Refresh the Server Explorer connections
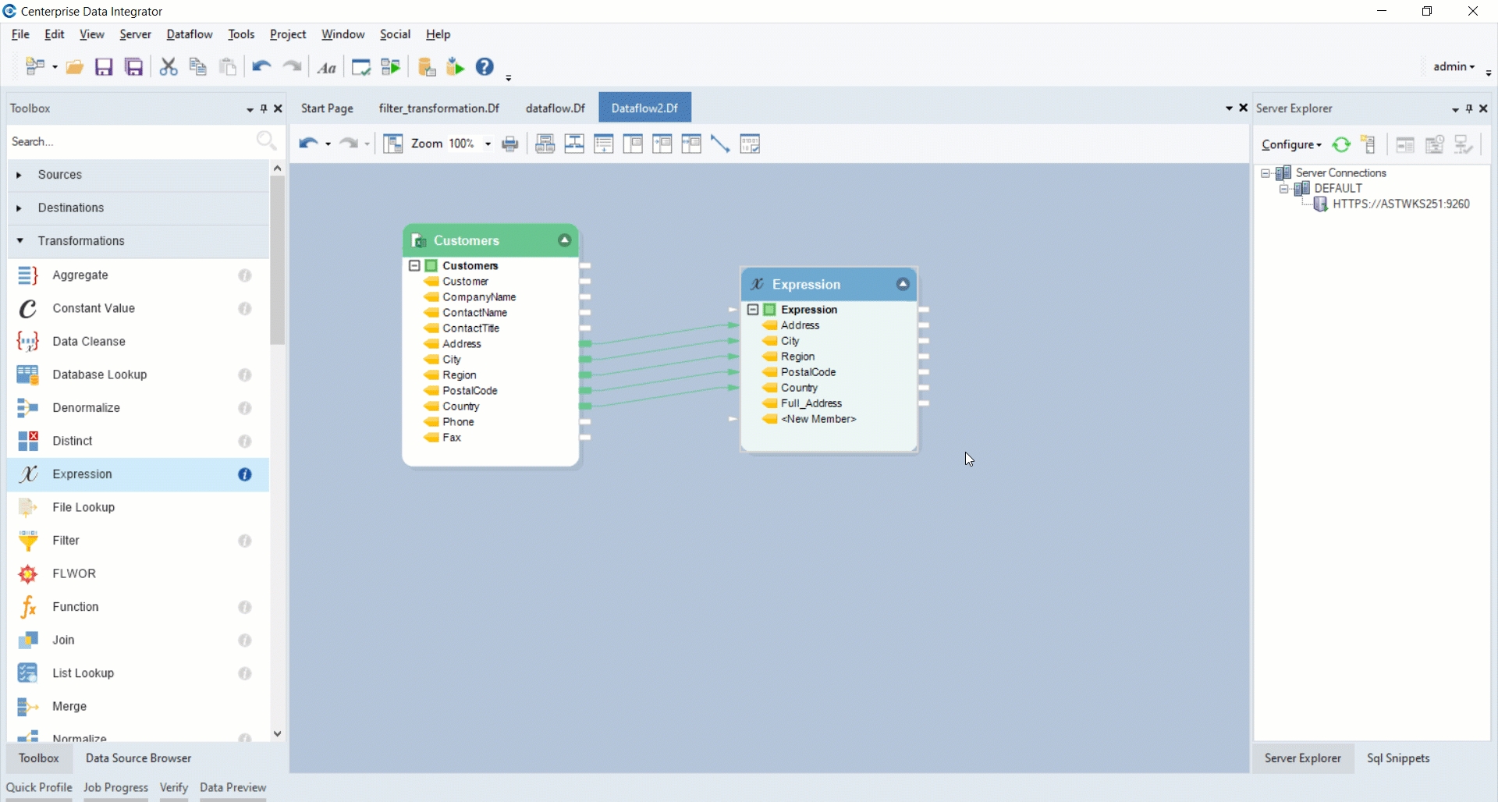 coord(1341,145)
